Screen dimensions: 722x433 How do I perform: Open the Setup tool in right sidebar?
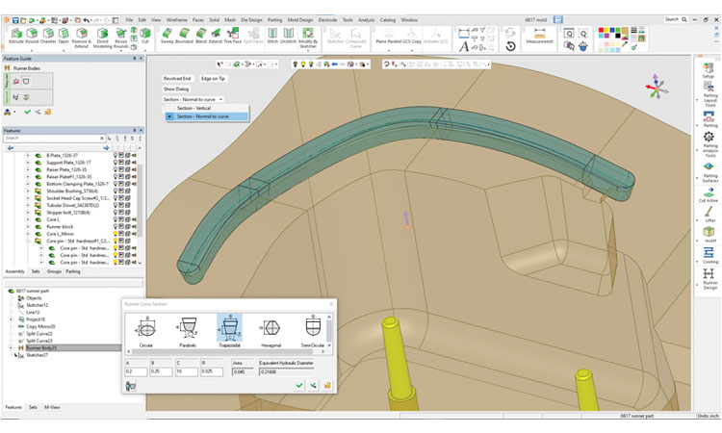(x=709, y=70)
